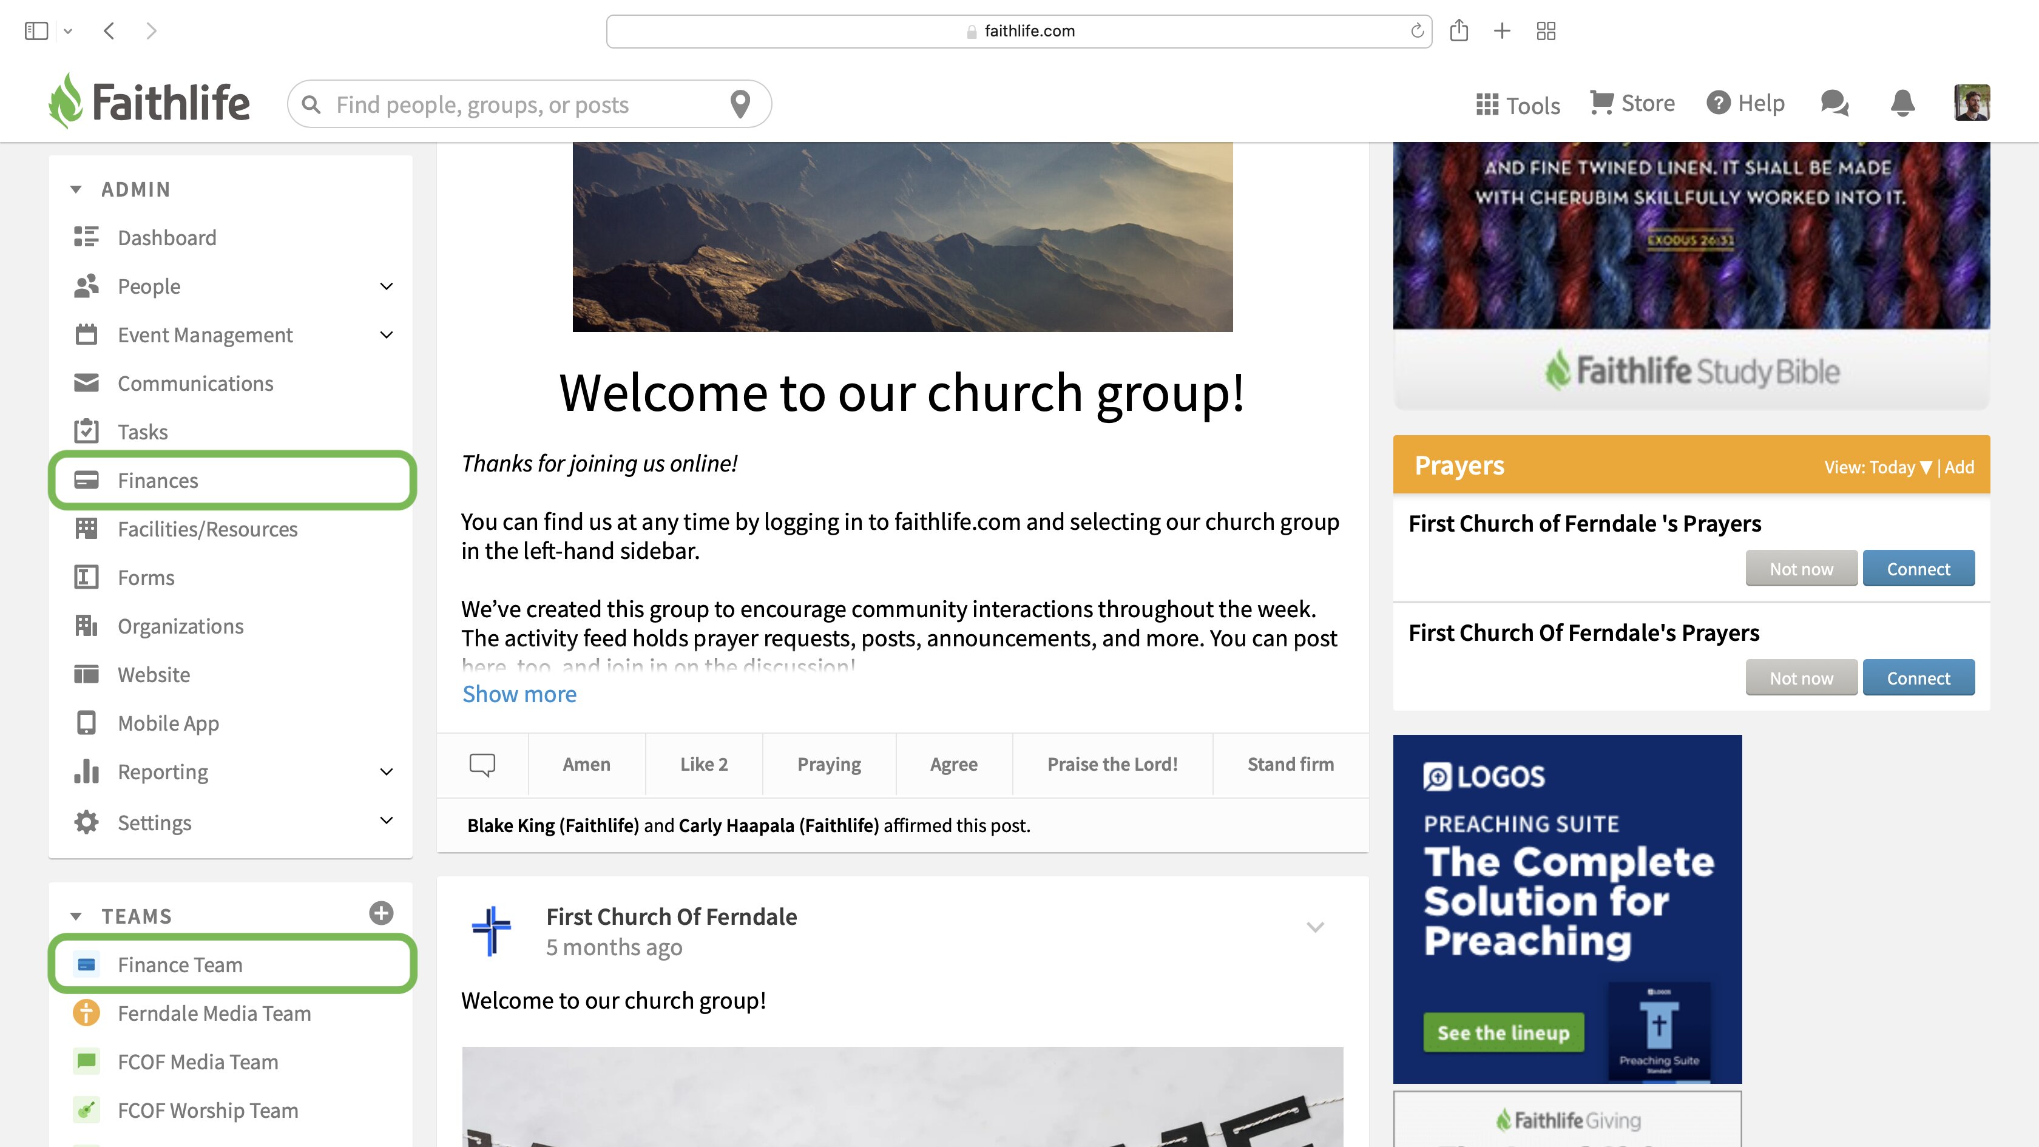Open the Store link in header
This screenshot has height=1147, width=2039.
click(x=1632, y=103)
